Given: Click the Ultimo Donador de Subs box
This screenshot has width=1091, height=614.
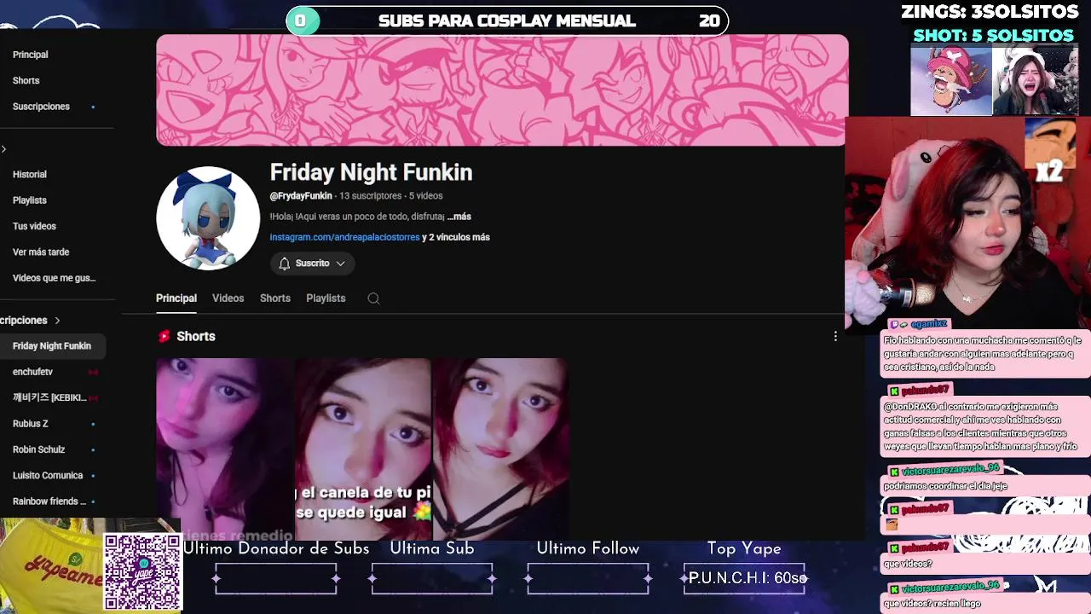Looking at the screenshot, I should [x=276, y=578].
